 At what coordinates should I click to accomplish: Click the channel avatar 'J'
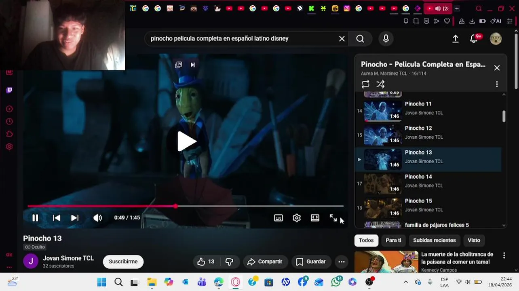[31, 261]
